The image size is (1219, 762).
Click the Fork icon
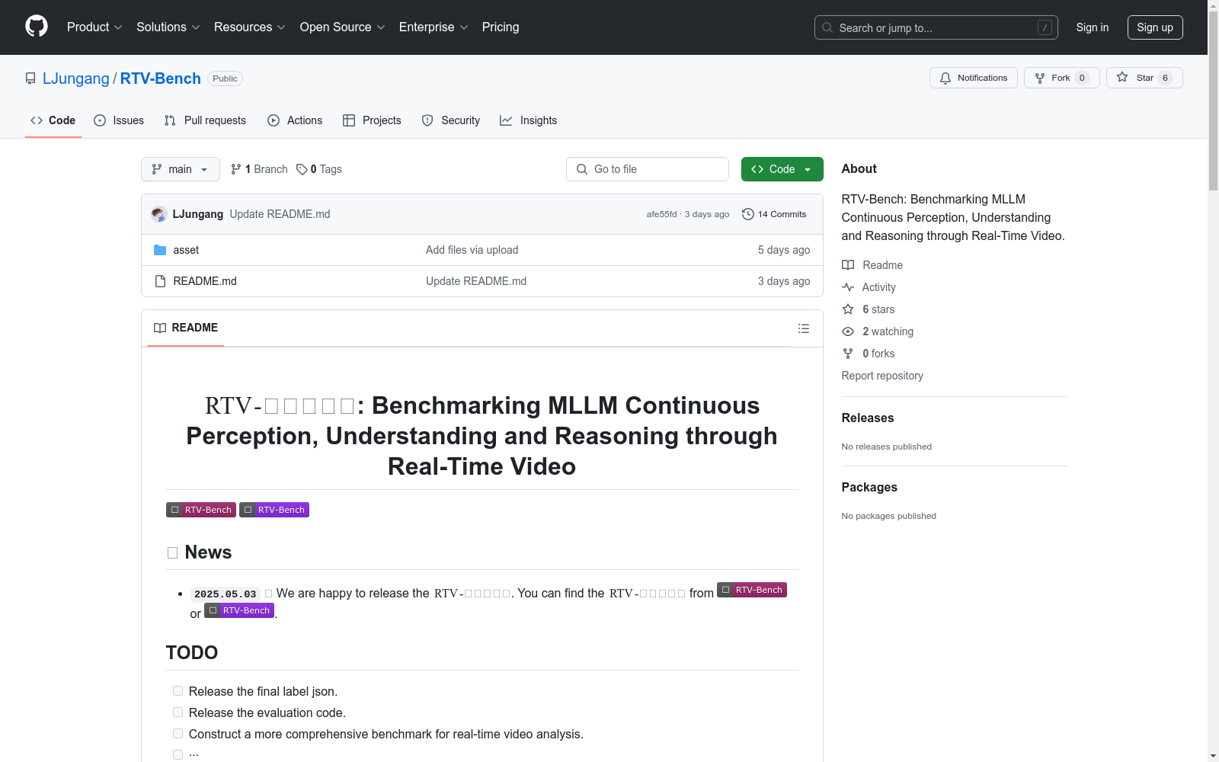1040,78
